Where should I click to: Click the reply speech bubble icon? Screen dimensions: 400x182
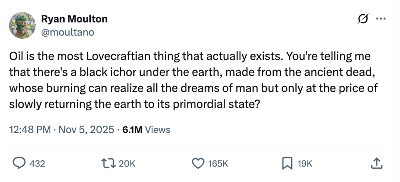click(18, 164)
